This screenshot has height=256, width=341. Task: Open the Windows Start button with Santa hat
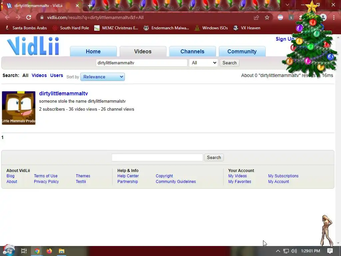pos(9,251)
